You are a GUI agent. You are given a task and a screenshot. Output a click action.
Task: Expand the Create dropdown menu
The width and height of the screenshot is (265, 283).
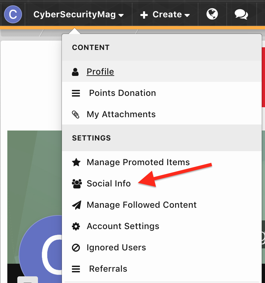tap(165, 15)
